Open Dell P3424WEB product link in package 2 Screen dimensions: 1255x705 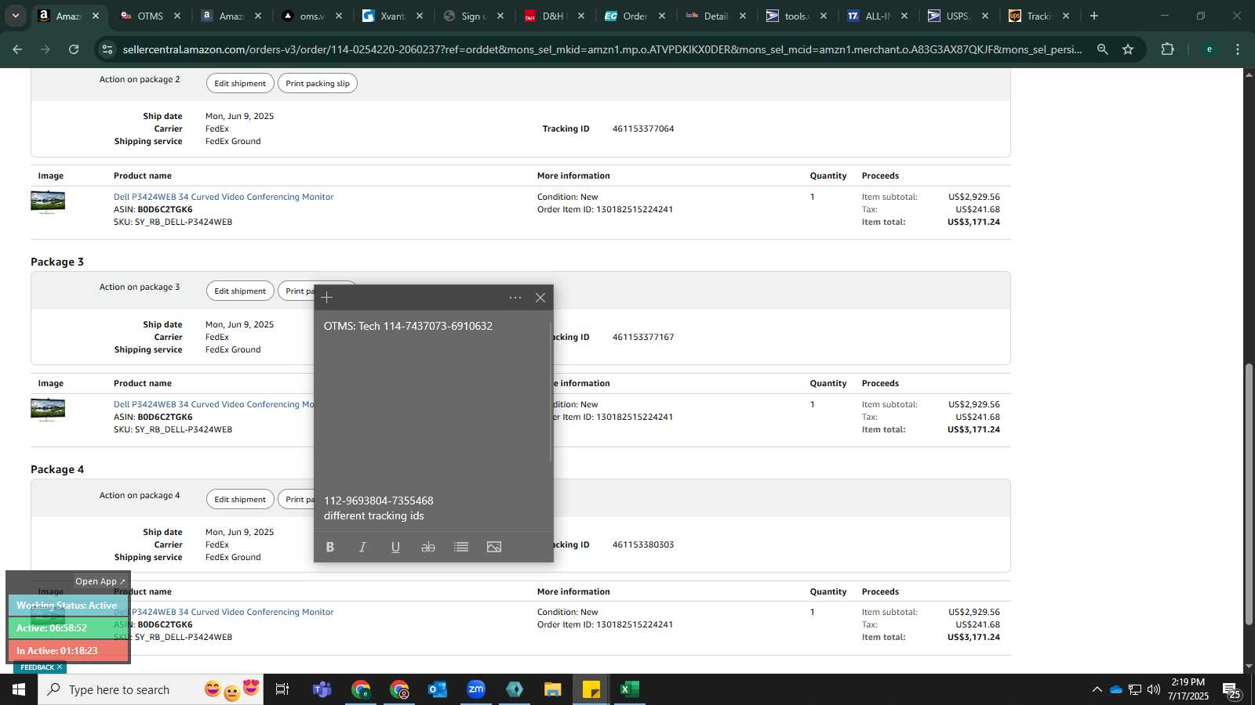click(x=224, y=197)
